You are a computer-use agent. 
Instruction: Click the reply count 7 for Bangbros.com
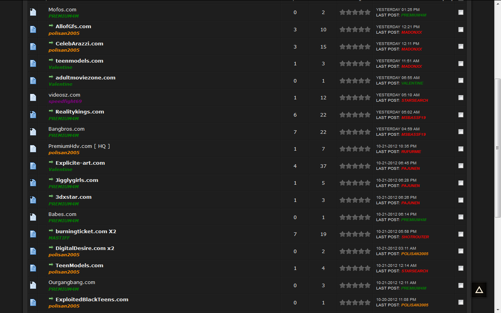click(x=295, y=132)
